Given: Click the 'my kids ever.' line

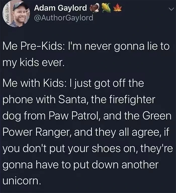Looking at the screenshot, I should (33, 63).
